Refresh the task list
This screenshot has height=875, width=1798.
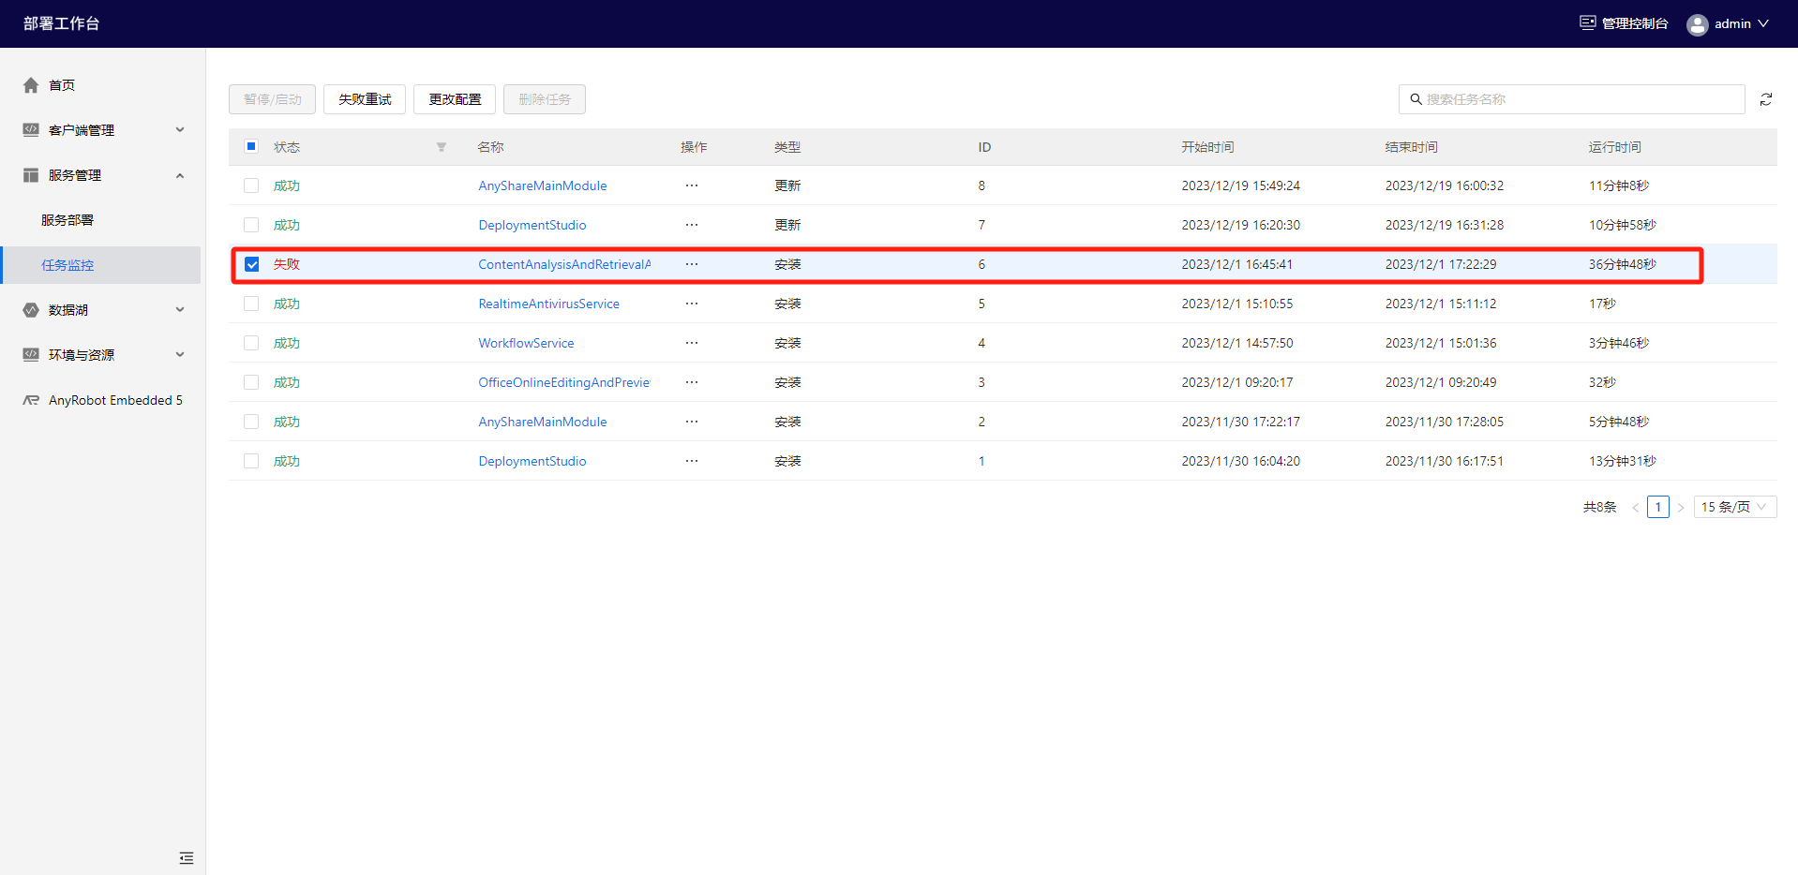pos(1766,99)
